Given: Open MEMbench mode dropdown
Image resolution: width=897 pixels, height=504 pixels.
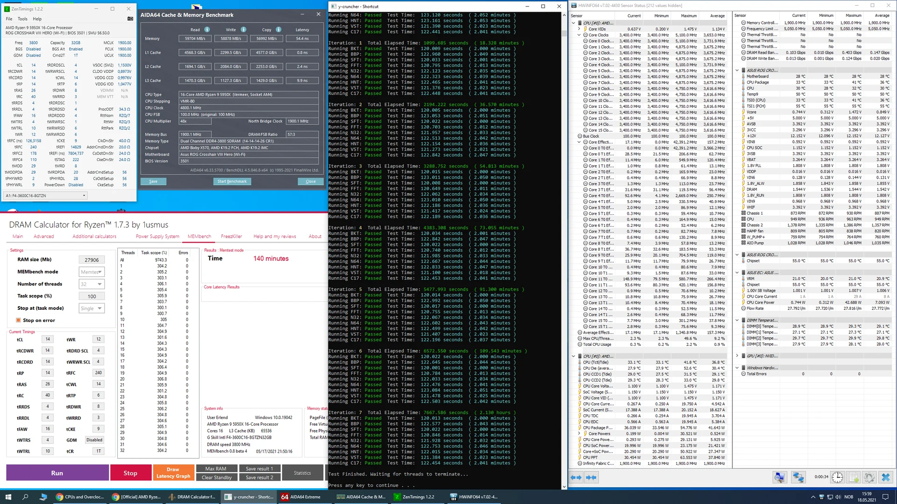Looking at the screenshot, I should (92, 272).
